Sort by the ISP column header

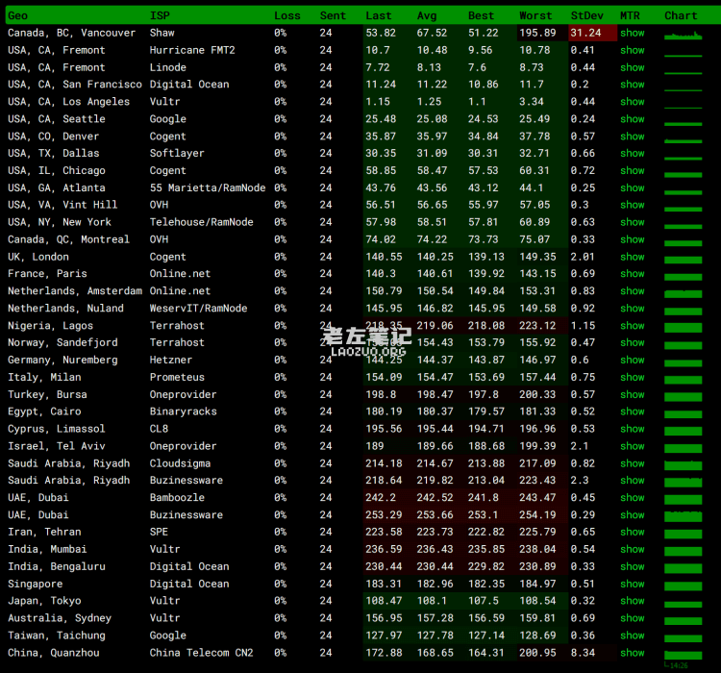[160, 15]
